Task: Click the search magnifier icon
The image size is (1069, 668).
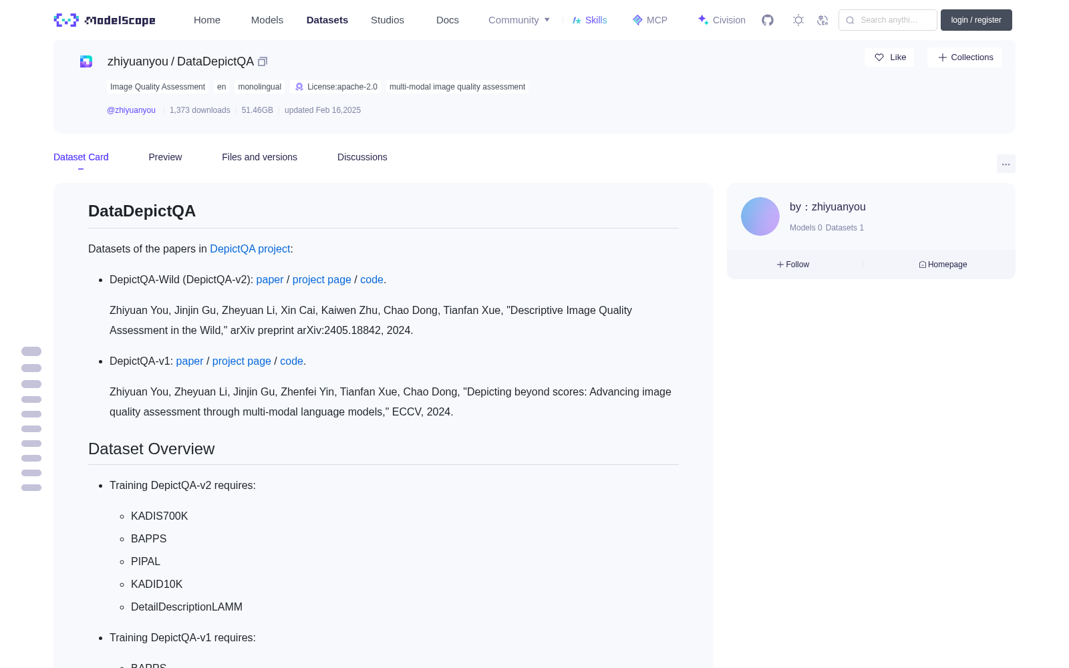Action: (850, 20)
